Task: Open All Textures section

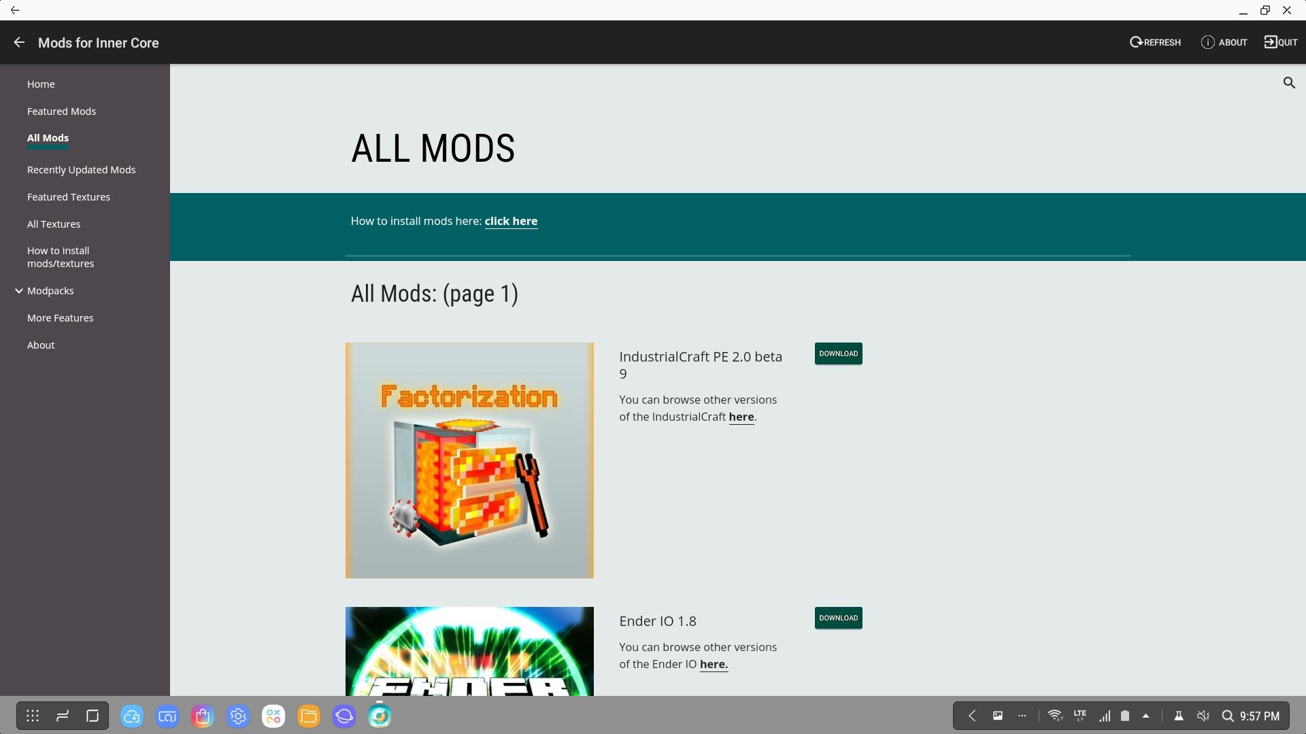Action: click(x=54, y=224)
